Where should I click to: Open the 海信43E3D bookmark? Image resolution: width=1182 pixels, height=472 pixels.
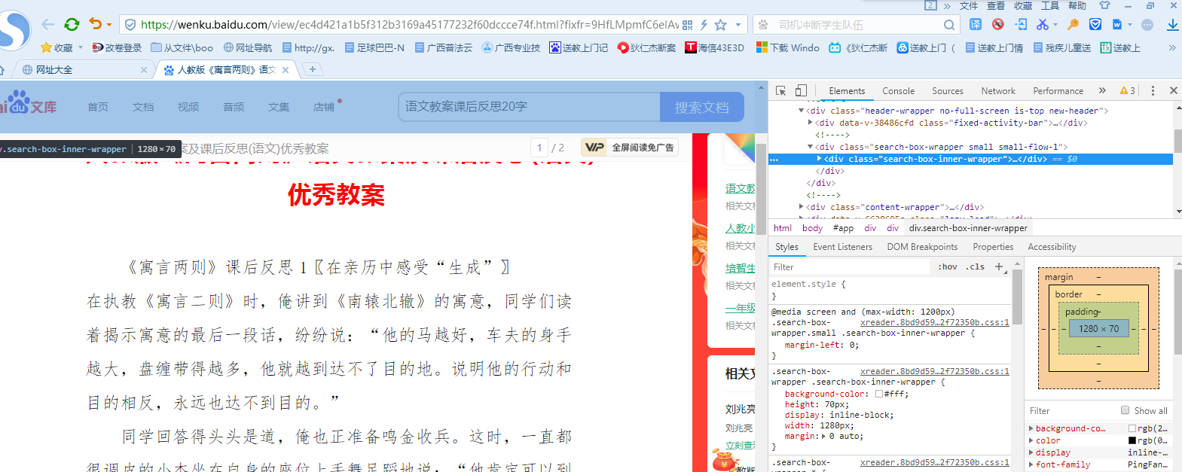[715, 47]
